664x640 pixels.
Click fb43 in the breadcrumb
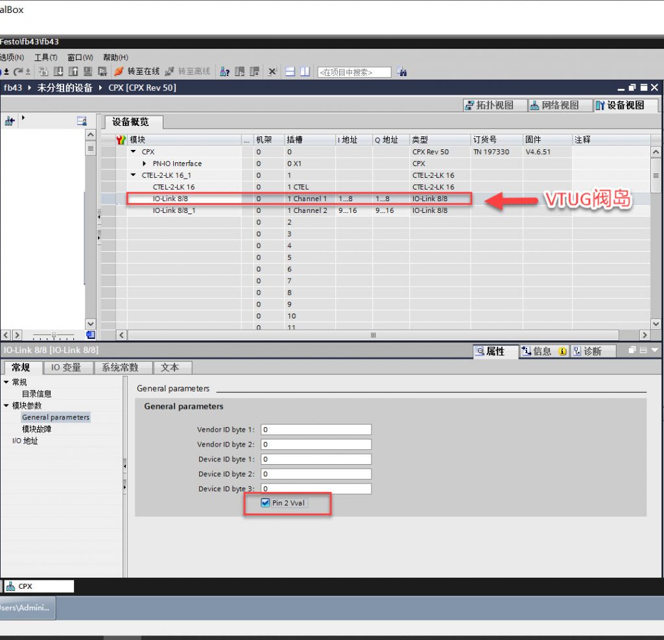pyautogui.click(x=13, y=88)
